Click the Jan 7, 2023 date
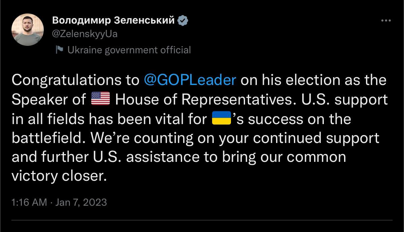404x232 pixels. pos(81,202)
